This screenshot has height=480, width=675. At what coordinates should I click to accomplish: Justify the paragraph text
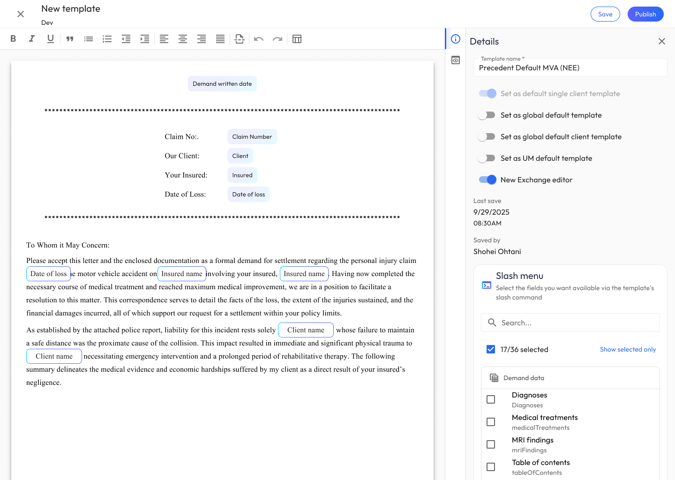point(220,39)
